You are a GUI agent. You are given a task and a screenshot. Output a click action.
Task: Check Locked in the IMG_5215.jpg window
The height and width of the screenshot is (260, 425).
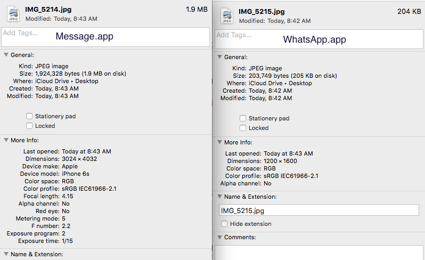[243, 128]
